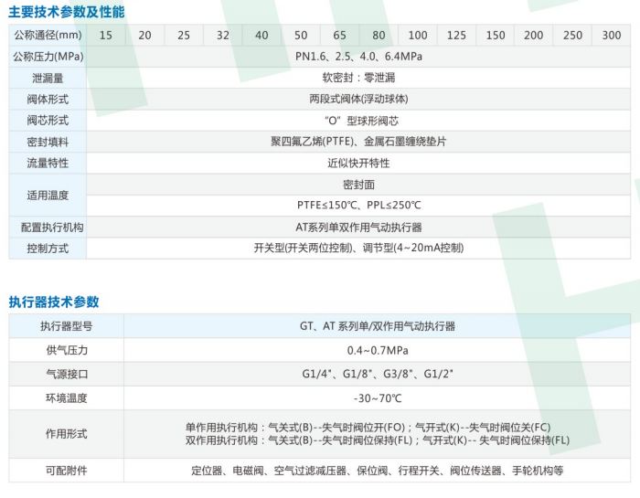Select the PTFE≤150℃、PPL≤250℃ temperature cell

pyautogui.click(x=358, y=205)
